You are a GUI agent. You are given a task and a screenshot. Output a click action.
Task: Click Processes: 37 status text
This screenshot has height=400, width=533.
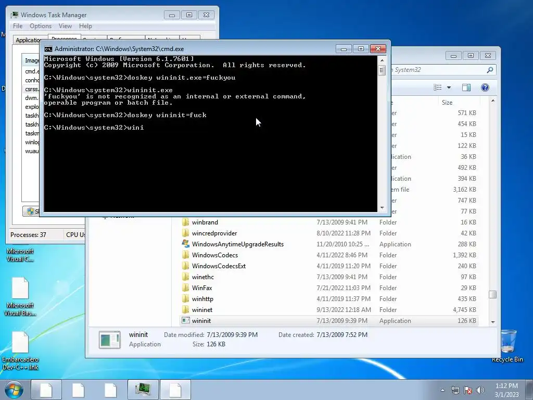[x=28, y=235]
